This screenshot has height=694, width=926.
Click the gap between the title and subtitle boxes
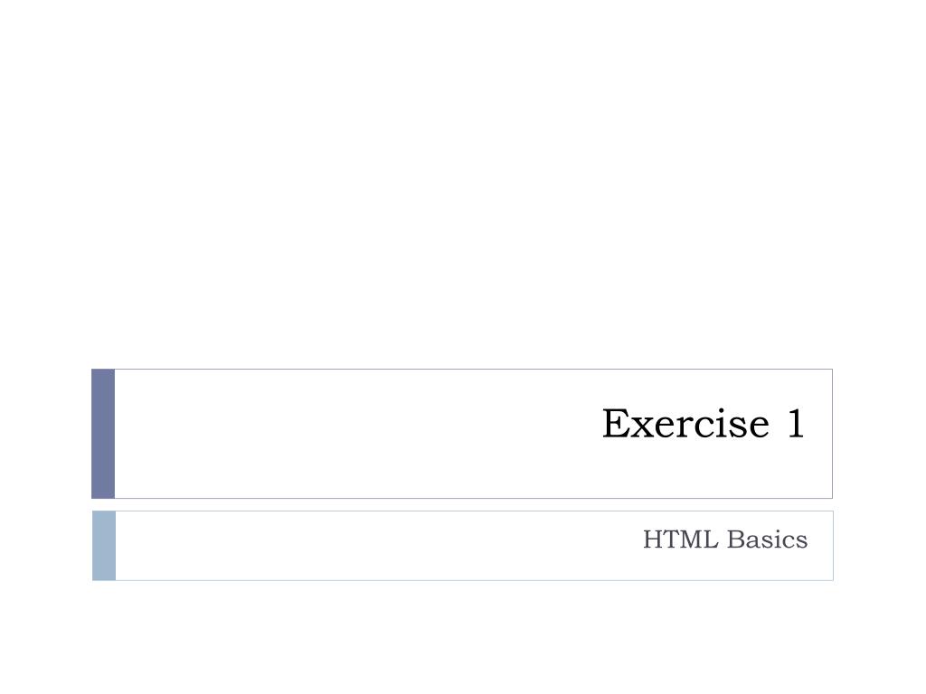pos(463,505)
